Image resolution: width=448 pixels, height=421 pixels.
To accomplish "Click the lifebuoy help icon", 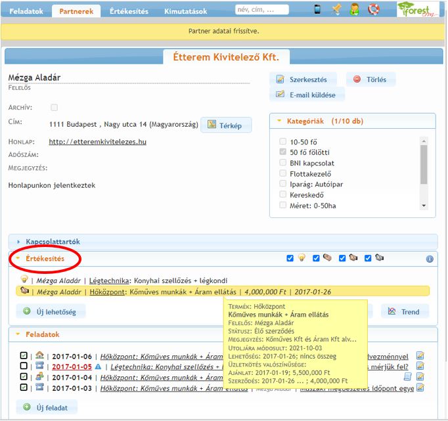I will point(373,9).
